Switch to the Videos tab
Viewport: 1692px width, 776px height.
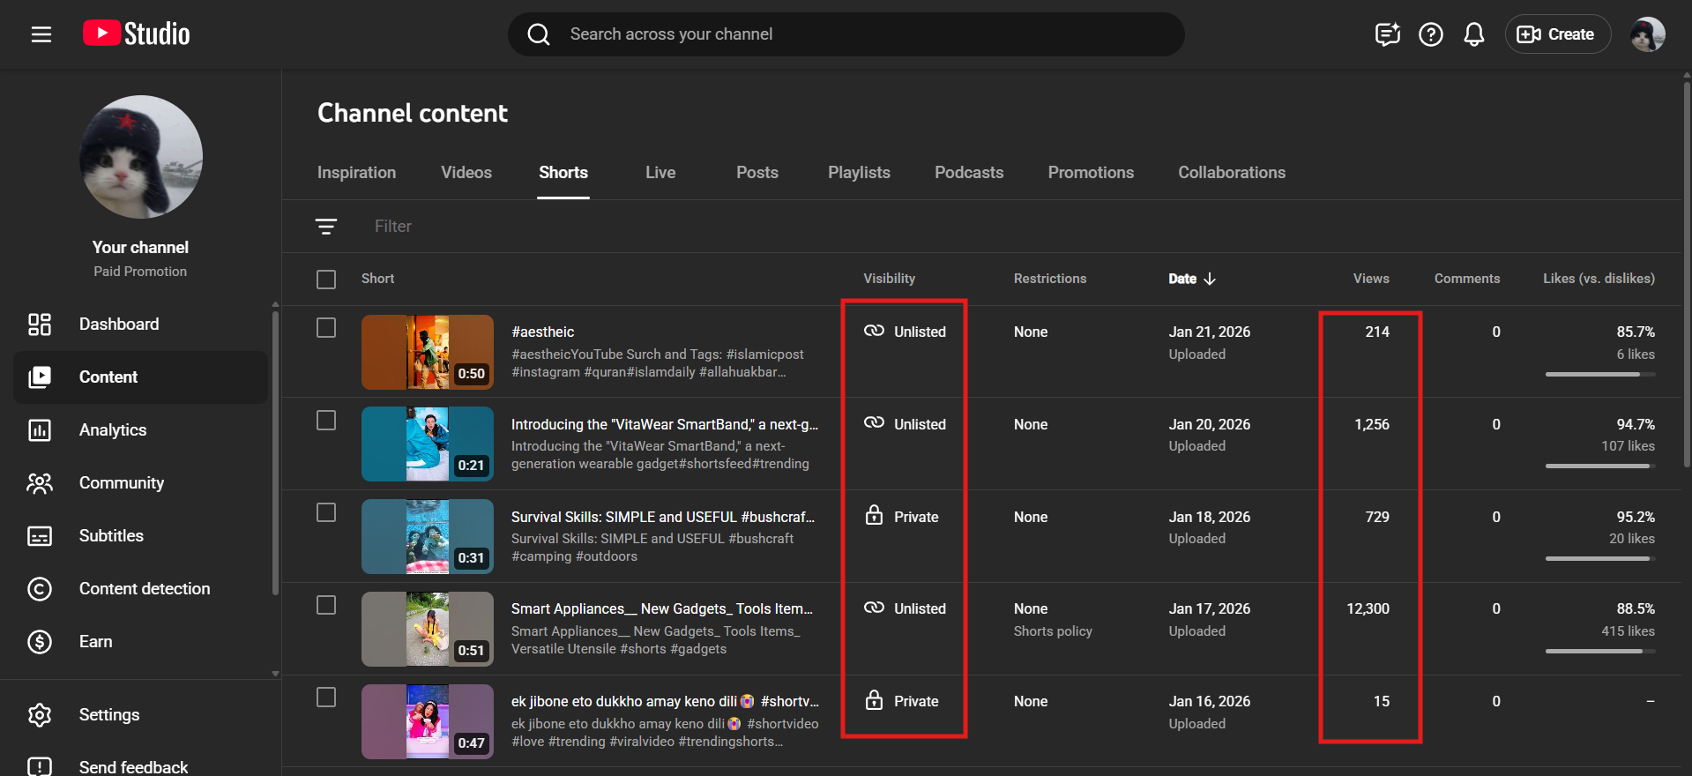[x=466, y=173]
